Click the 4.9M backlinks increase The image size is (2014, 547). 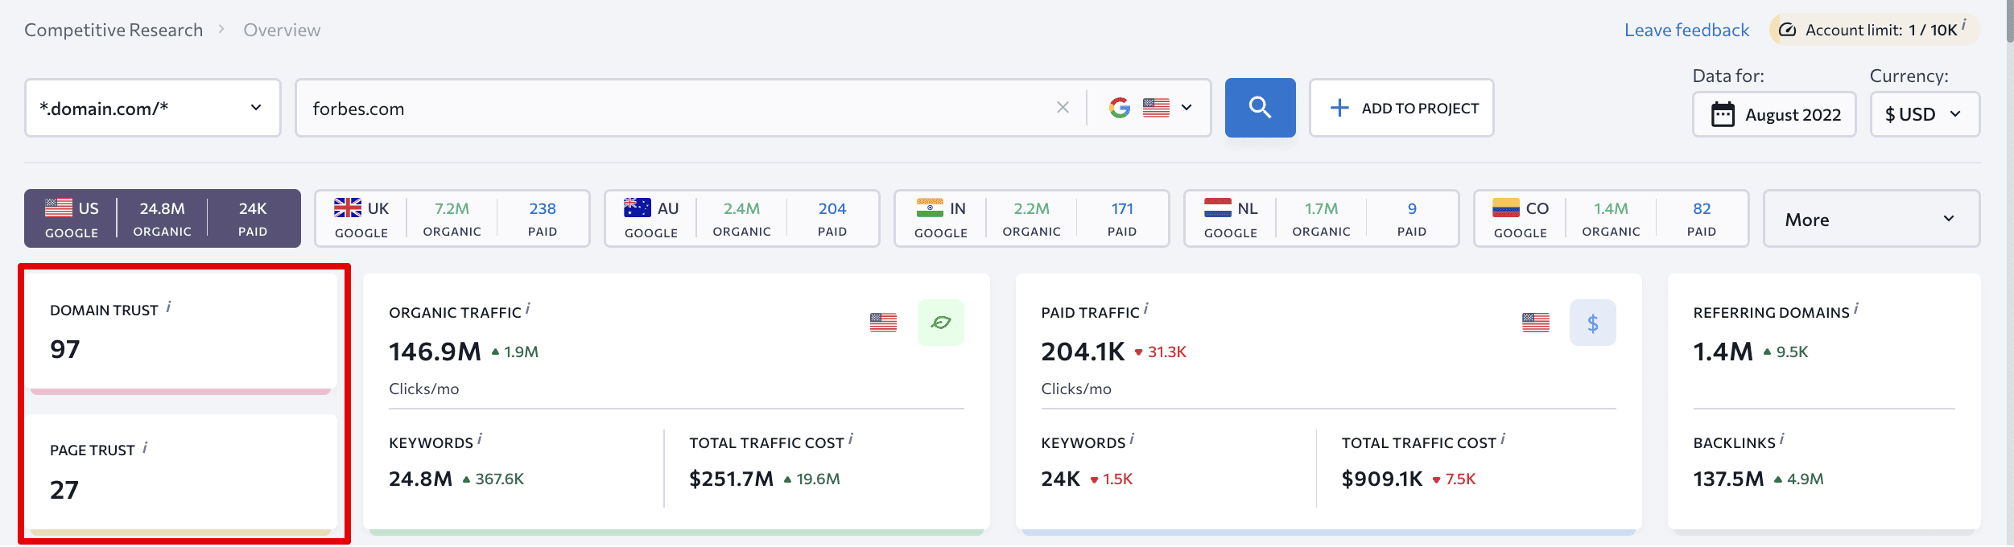click(x=1798, y=479)
